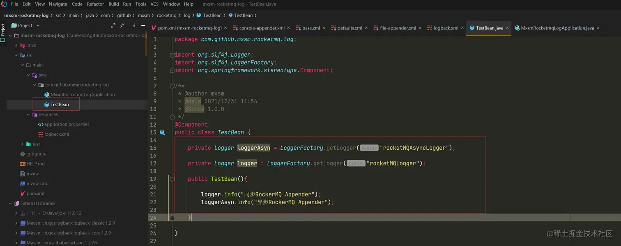Expand the JDK 11 library node

pos(16,213)
